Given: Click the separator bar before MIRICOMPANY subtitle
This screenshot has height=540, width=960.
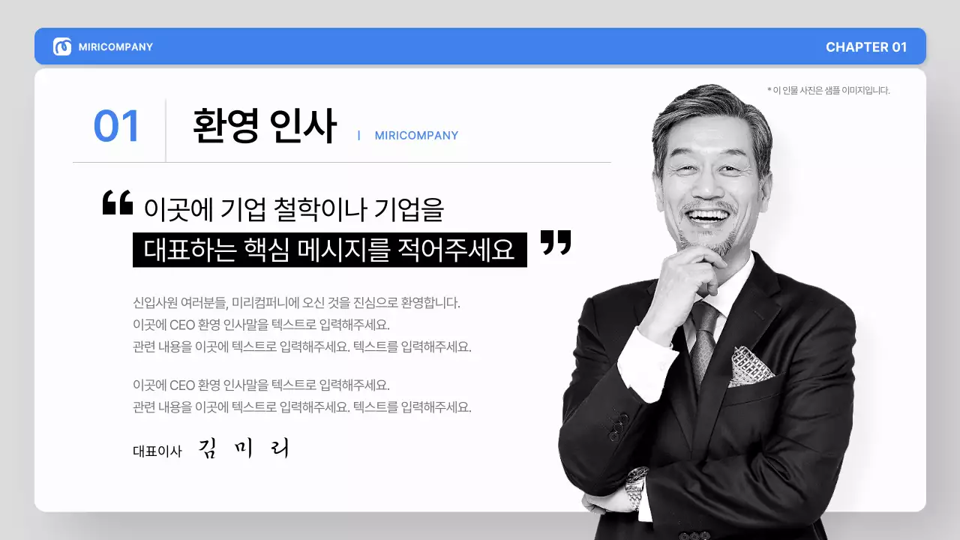Looking at the screenshot, I should [359, 136].
